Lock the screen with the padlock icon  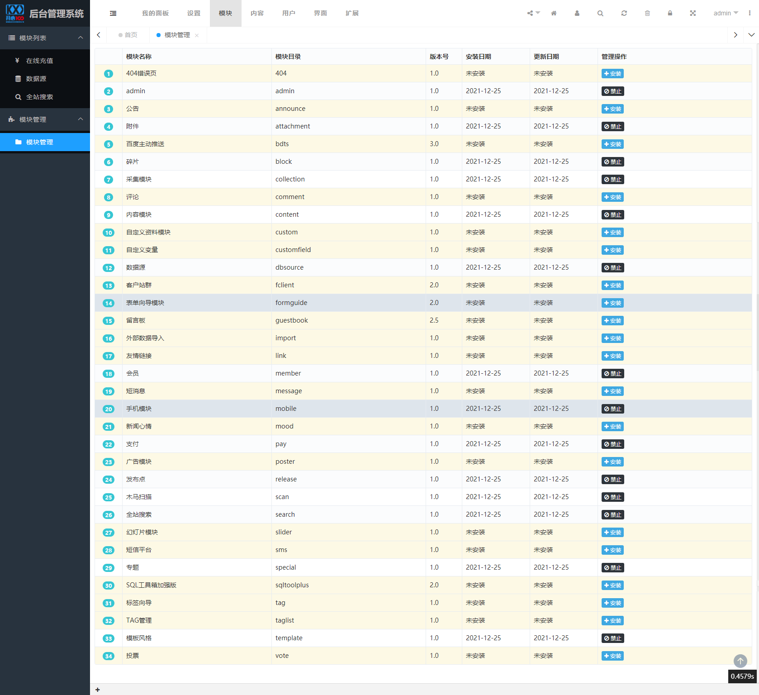[670, 13]
